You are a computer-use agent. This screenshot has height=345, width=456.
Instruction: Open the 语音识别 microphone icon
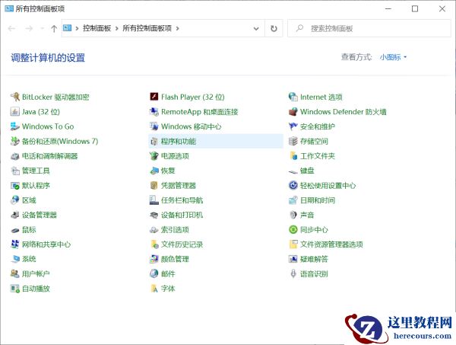click(293, 273)
